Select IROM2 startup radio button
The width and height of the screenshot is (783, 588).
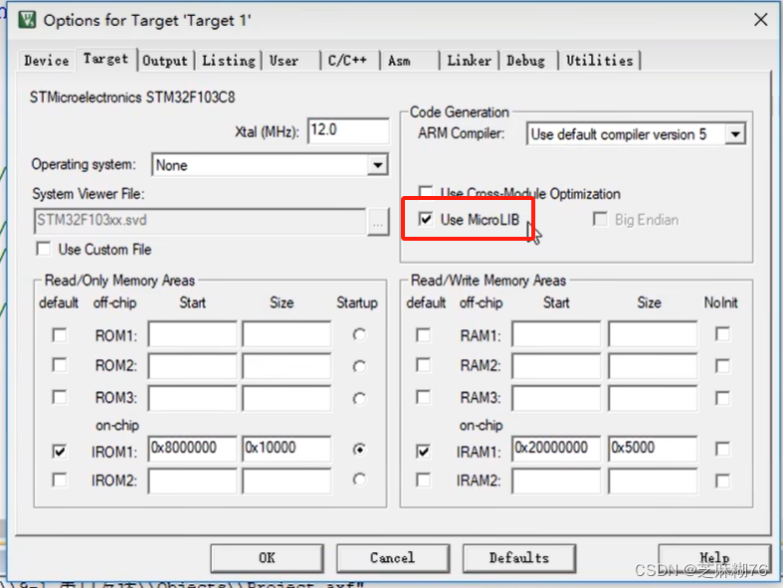(x=359, y=481)
